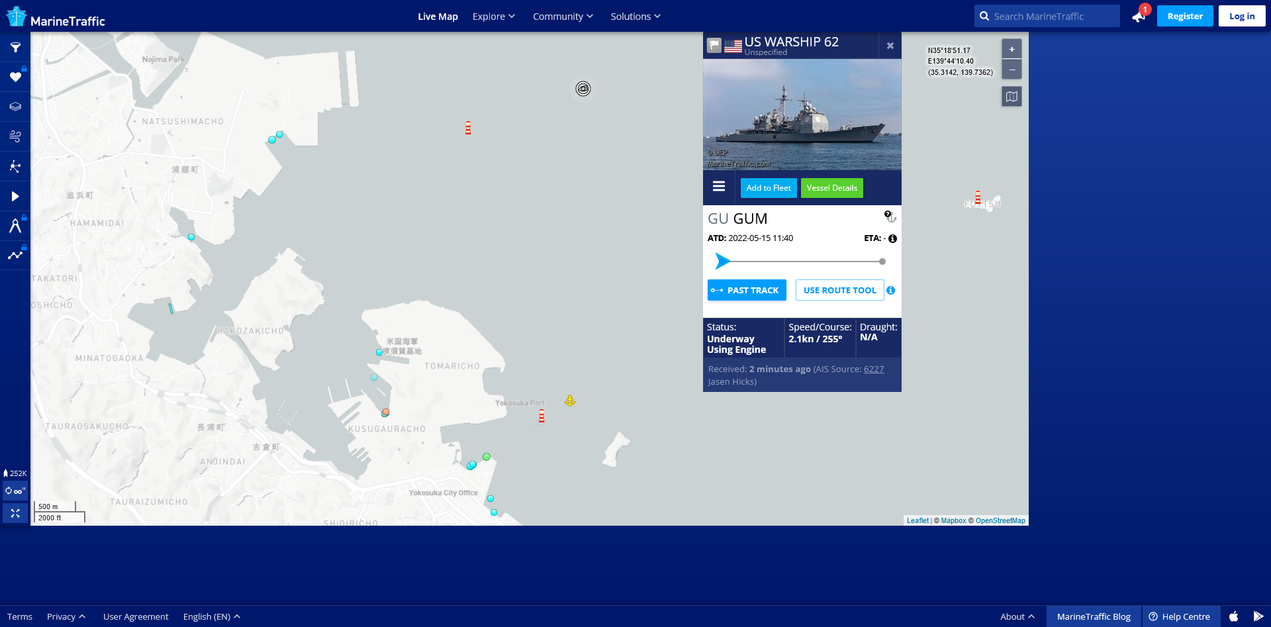This screenshot has height=627, width=1271.
Task: Focus the Search MarineTraffic field
Action: click(x=1047, y=16)
